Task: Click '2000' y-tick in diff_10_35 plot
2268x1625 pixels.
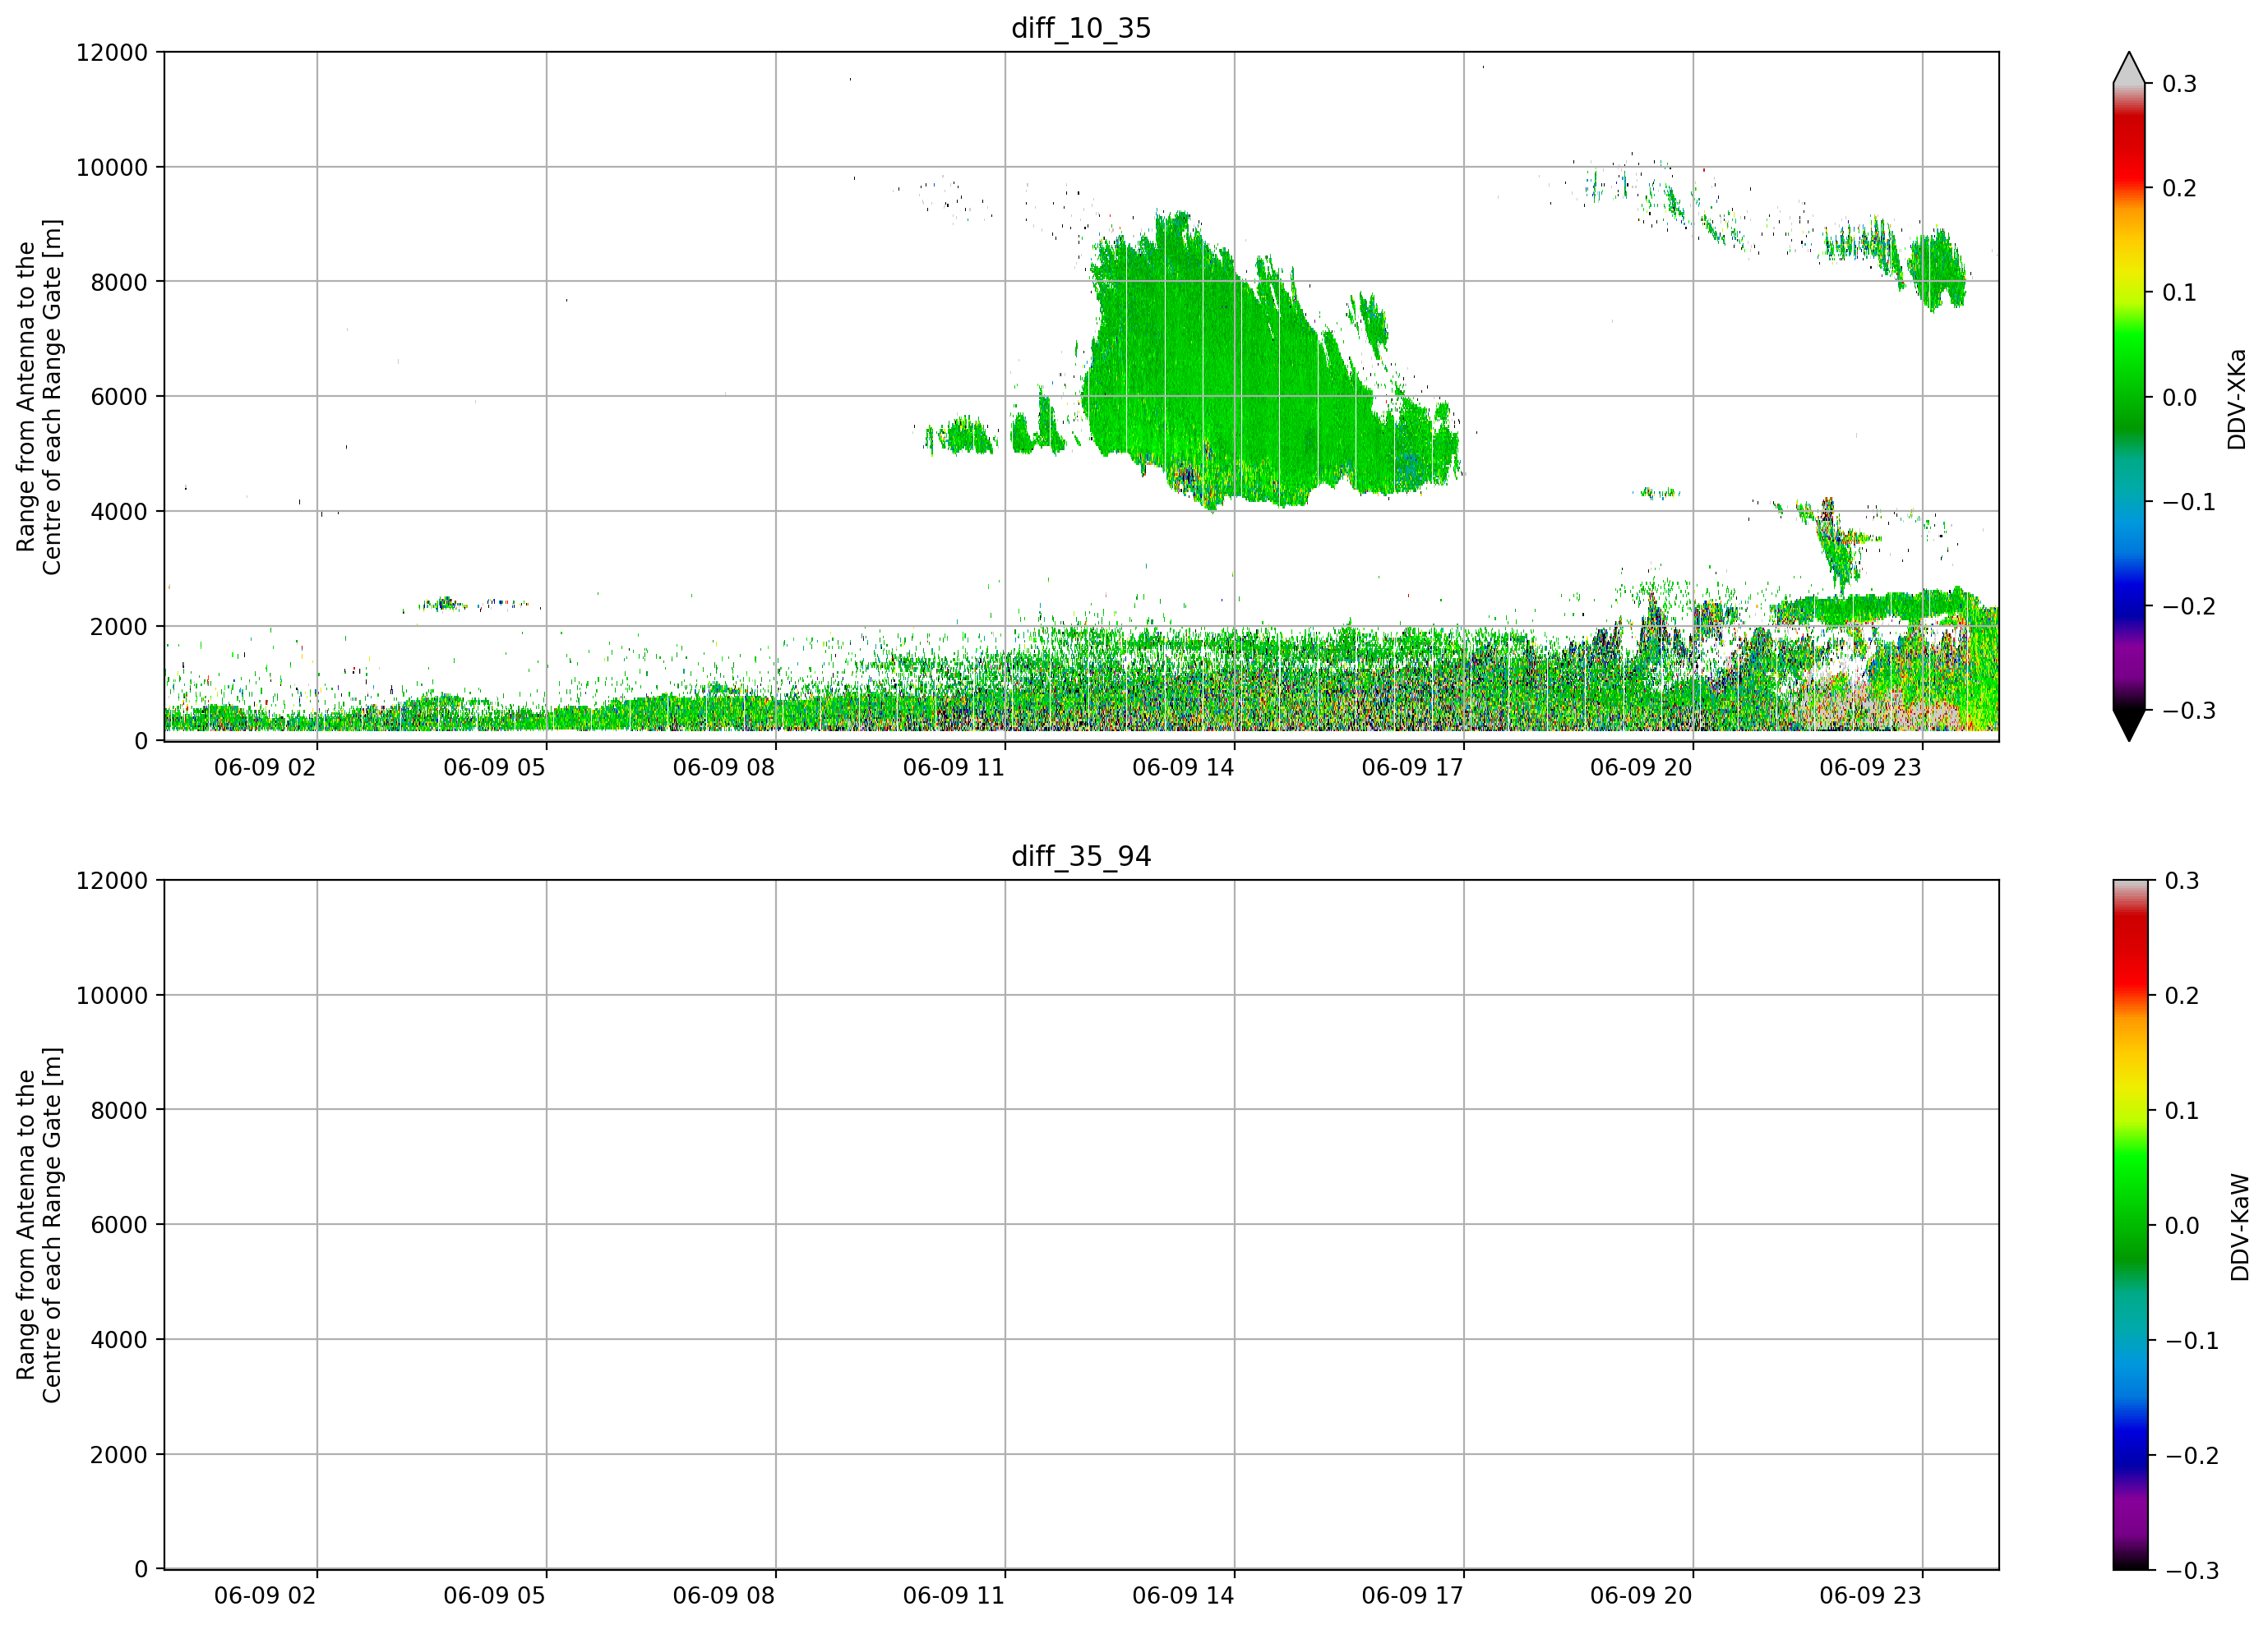Action: [x=119, y=627]
